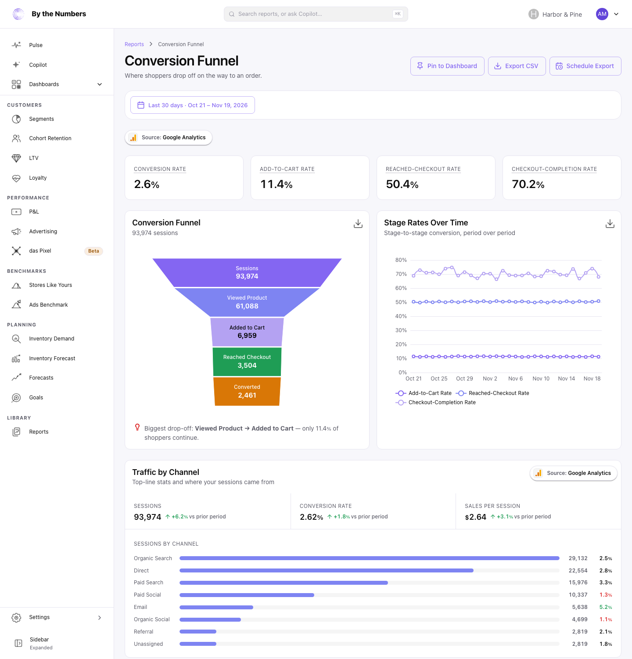This screenshot has height=659, width=632.
Task: Open Copilot sparkle icon in sidebar
Action: coord(16,65)
